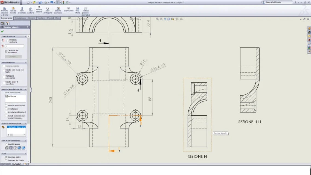Check Importa annotazioni
Viewport: 311px width, 175px height.
pos(6,105)
